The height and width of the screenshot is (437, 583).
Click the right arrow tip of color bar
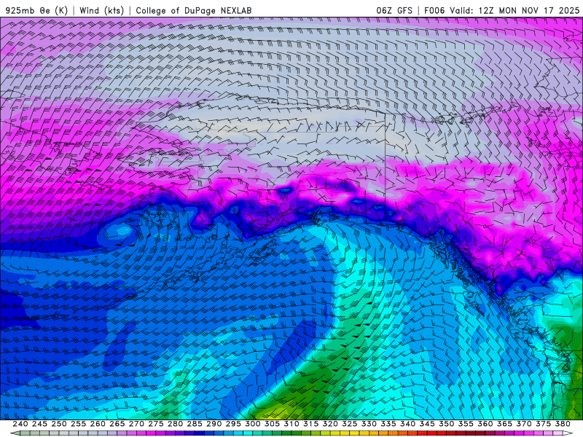(x=569, y=433)
